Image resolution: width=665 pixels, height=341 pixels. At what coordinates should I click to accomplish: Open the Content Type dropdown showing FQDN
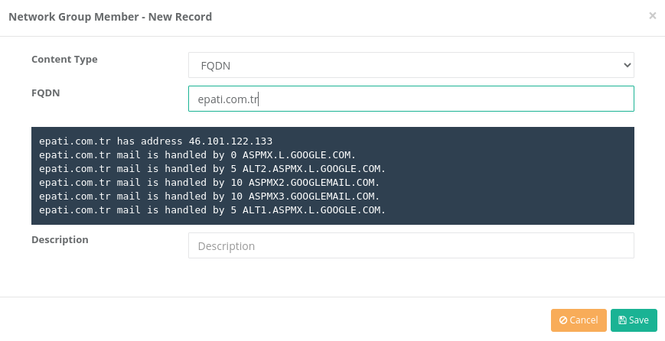click(411, 65)
